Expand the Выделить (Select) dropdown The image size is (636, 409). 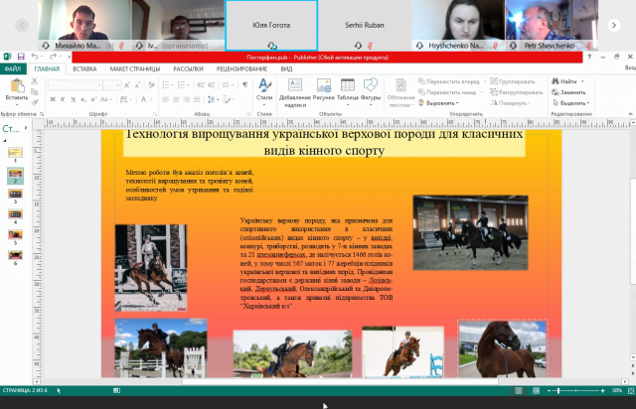(x=570, y=102)
